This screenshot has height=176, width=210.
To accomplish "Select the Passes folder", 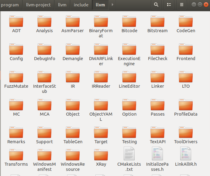I will point(157,108).
